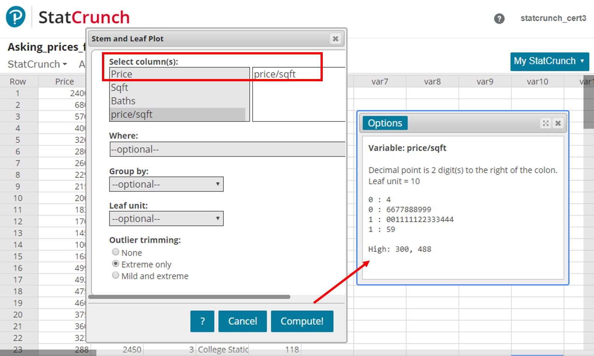The image size is (594, 356).
Task: Click the var8 column header
Action: coord(432,81)
